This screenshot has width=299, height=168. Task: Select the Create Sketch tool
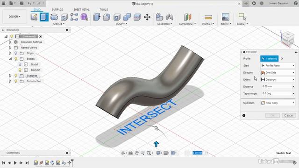(34, 17)
